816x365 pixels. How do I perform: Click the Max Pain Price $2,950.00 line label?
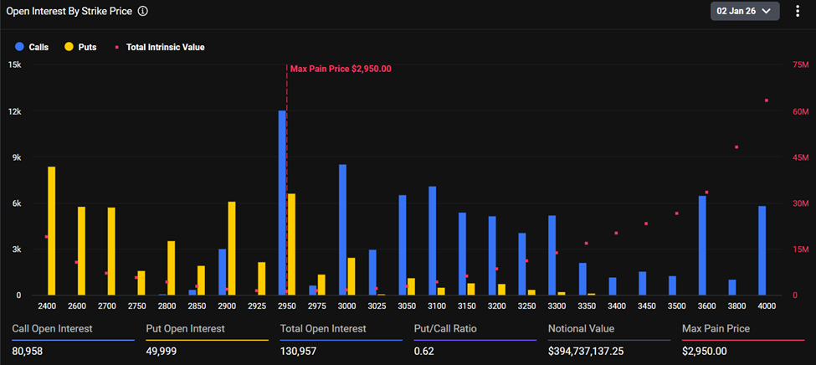341,69
